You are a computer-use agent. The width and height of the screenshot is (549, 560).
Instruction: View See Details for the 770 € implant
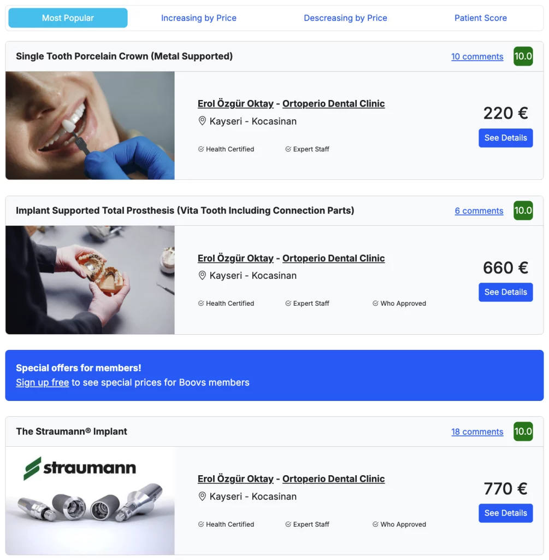[x=505, y=513]
